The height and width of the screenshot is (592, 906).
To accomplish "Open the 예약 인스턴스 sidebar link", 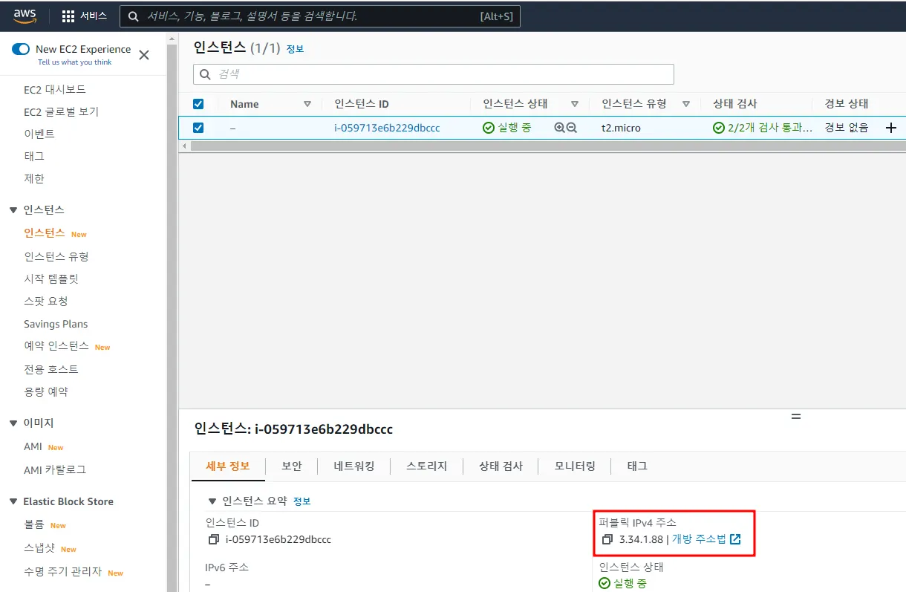I will (x=56, y=346).
